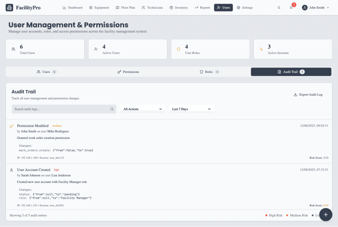This screenshot has width=338, height=227.
Task: Click the Active Sessions activity icon
Action: (261, 50)
